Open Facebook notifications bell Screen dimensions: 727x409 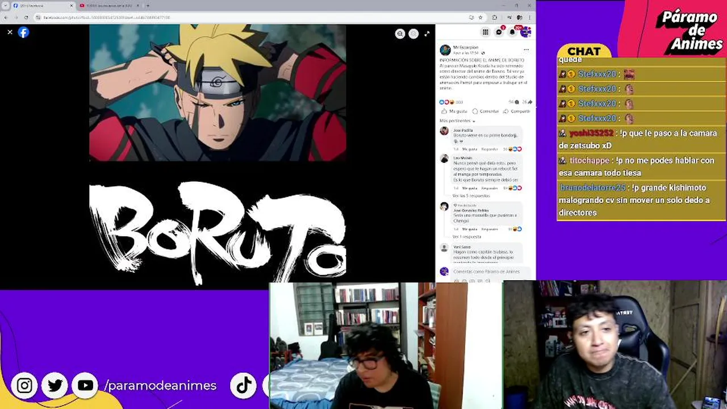512,32
